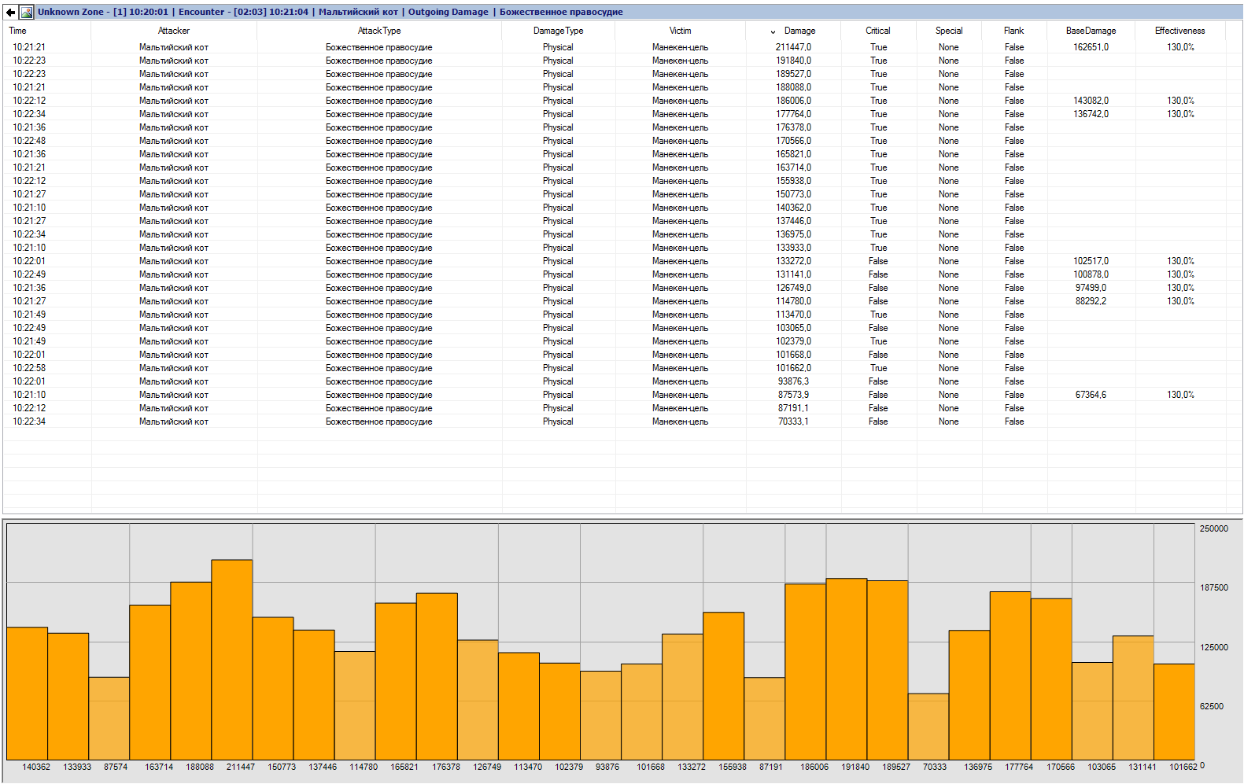The width and height of the screenshot is (1244, 784).
Task: Sort by the Time column header
Action: (x=17, y=31)
